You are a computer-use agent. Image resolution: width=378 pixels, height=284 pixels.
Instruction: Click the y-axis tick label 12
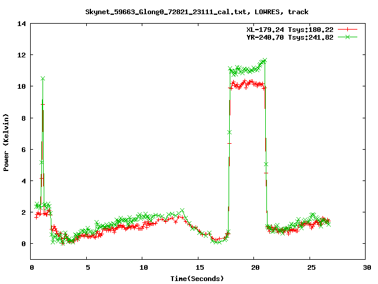click(x=21, y=55)
